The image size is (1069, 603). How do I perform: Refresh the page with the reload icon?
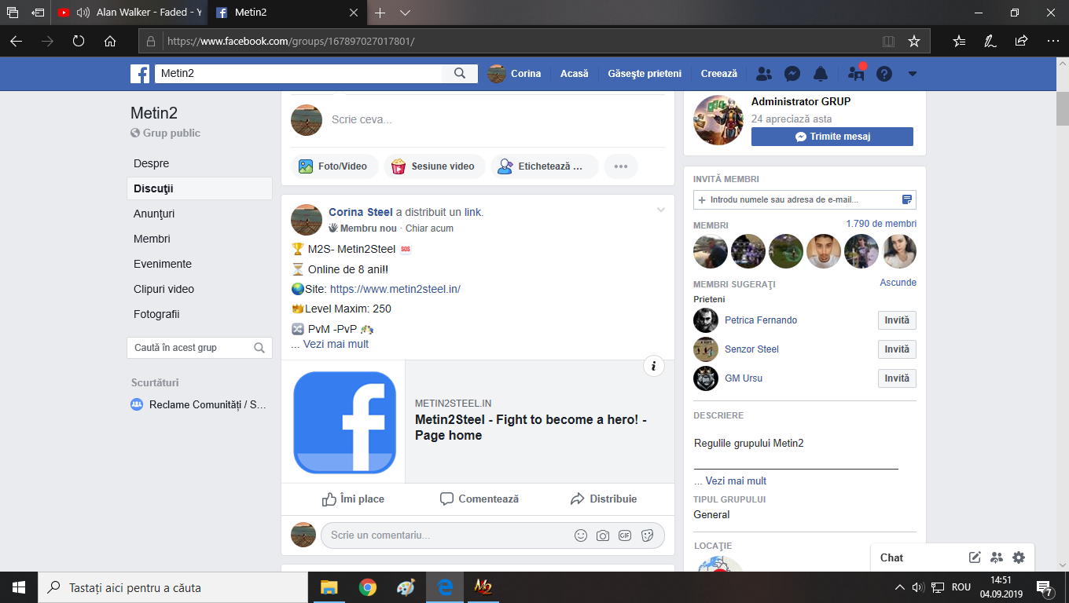[x=79, y=41]
